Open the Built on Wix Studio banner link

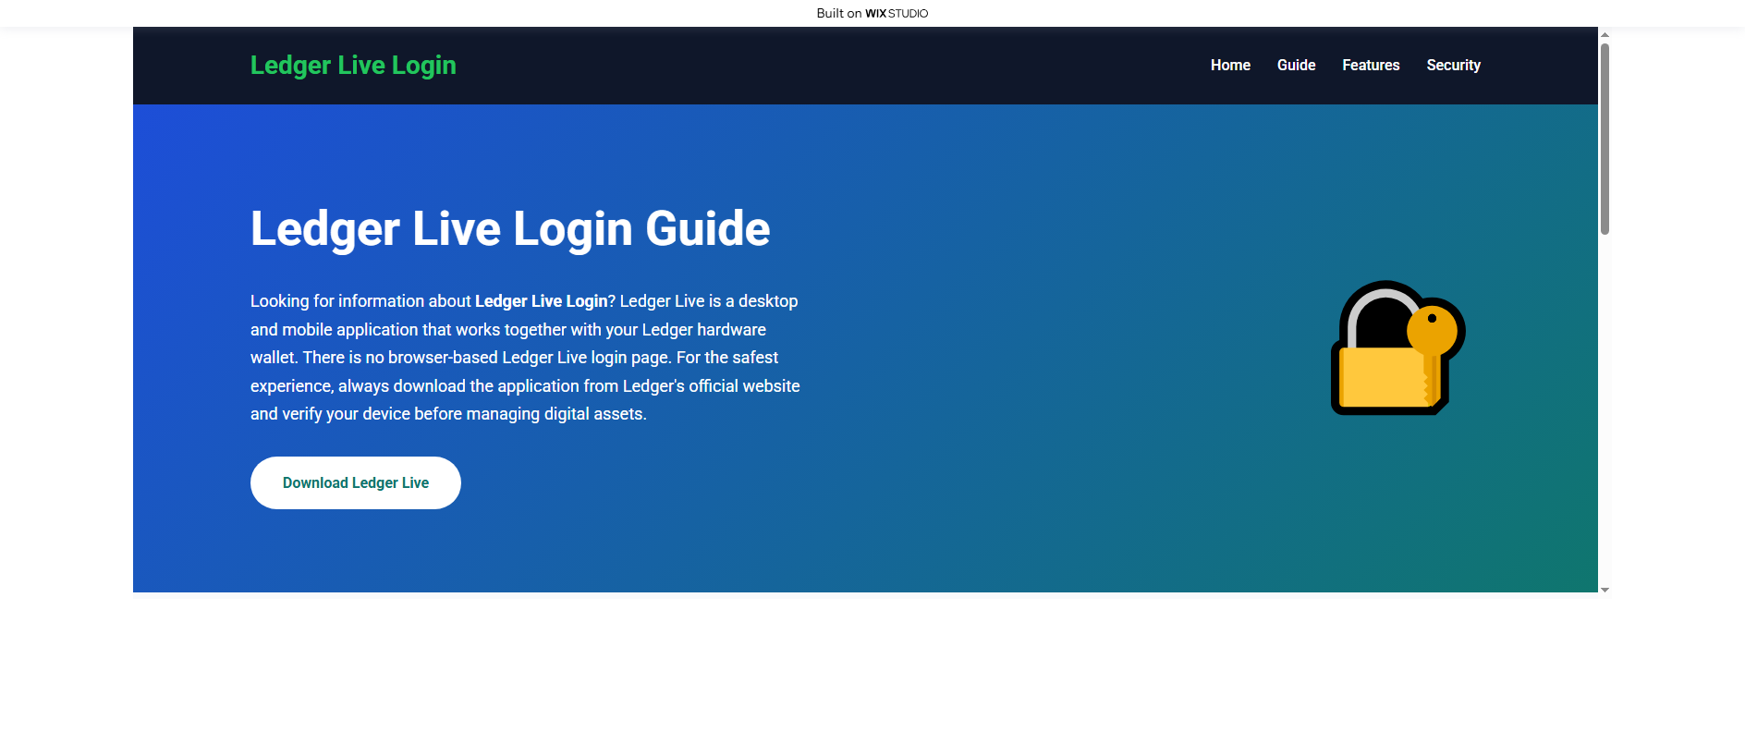click(x=872, y=13)
